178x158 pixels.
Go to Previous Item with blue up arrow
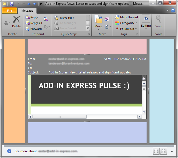(x=29, y=4)
